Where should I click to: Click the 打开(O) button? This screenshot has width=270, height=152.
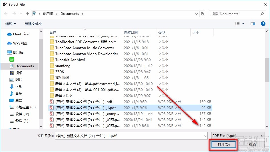[x=223, y=144]
